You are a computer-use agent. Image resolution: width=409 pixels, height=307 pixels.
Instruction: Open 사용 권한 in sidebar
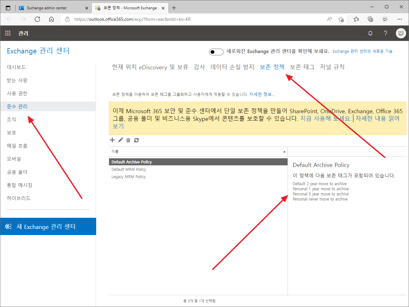coord(17,93)
